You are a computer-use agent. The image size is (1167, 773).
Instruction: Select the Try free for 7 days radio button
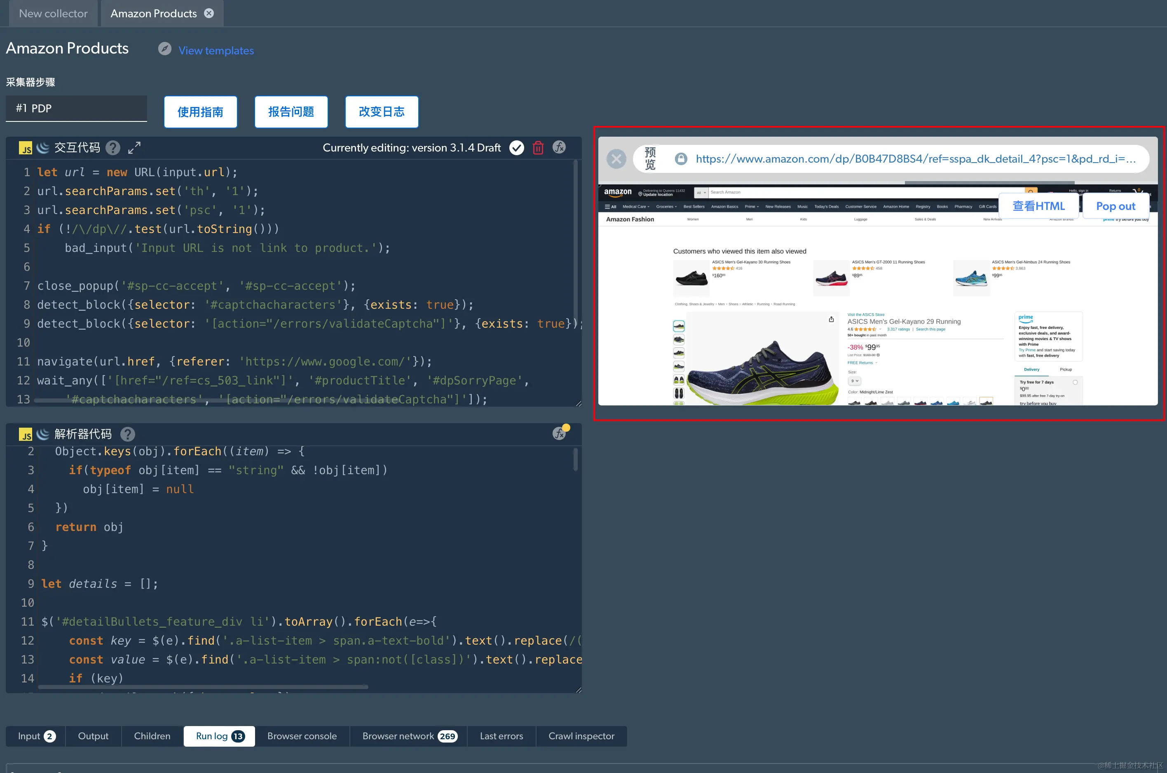[x=1075, y=382]
